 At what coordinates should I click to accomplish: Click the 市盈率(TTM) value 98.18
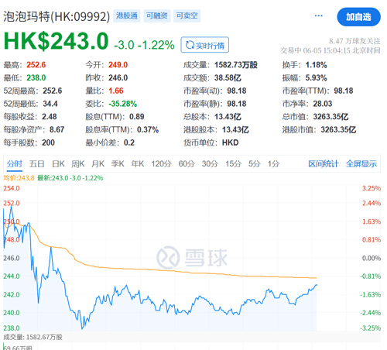344,91
